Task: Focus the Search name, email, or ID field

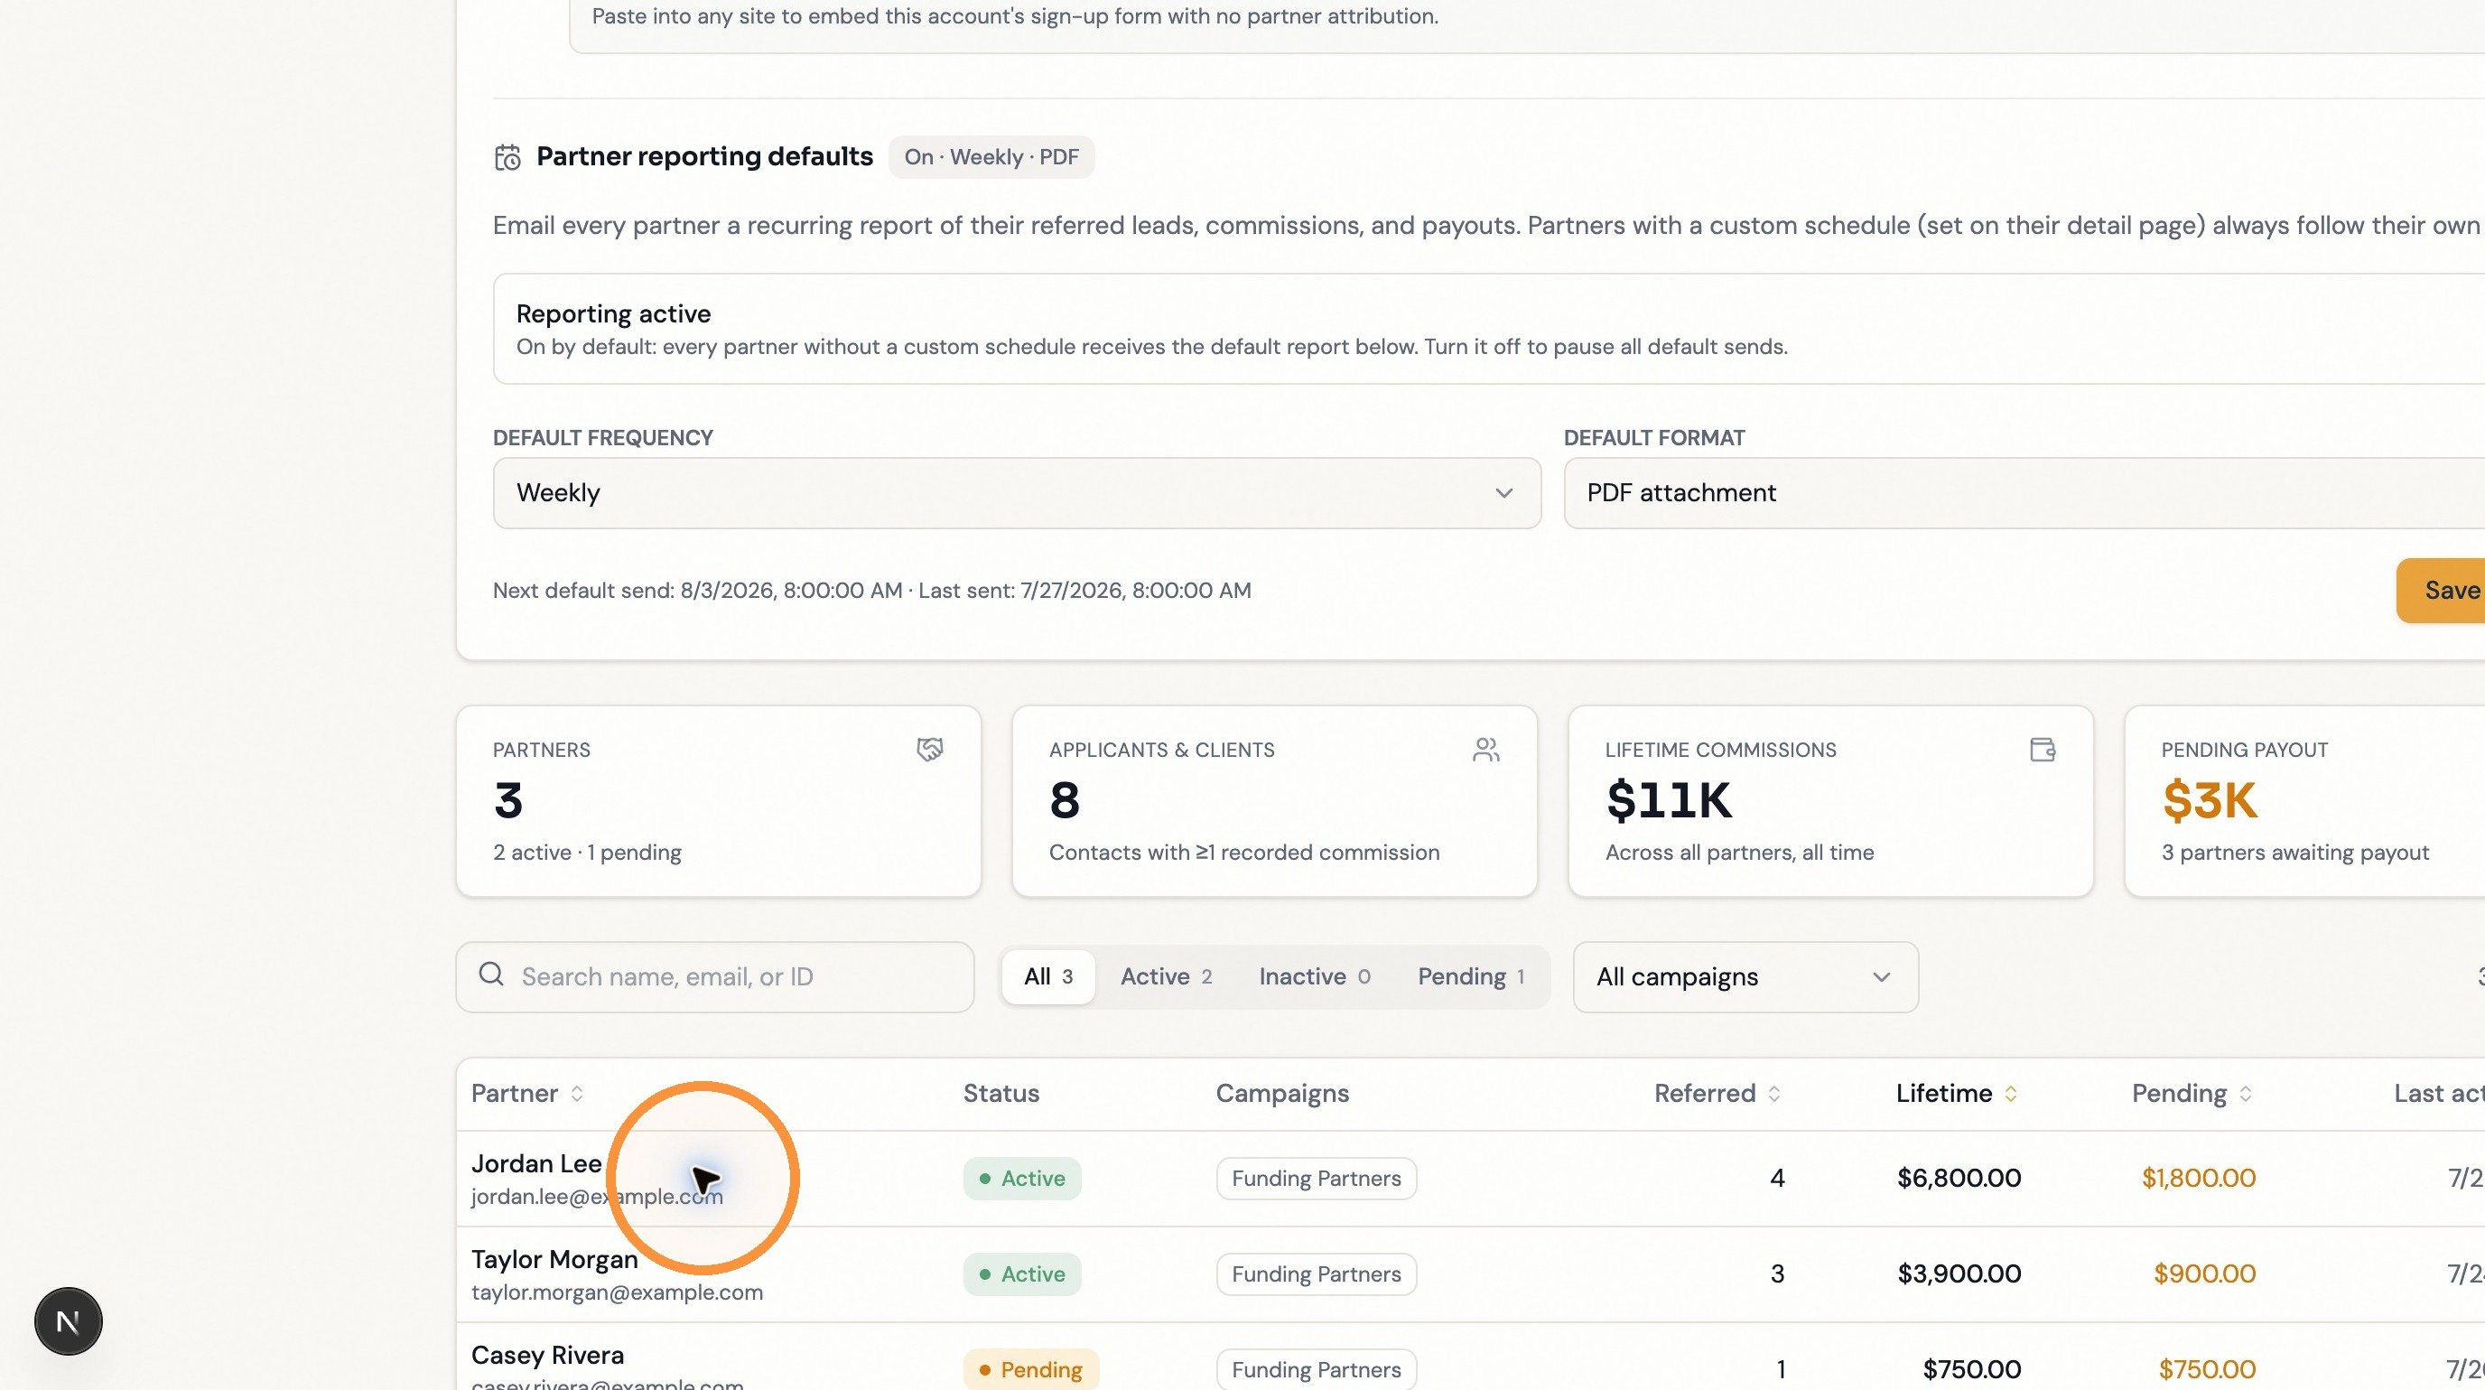Action: coord(715,977)
